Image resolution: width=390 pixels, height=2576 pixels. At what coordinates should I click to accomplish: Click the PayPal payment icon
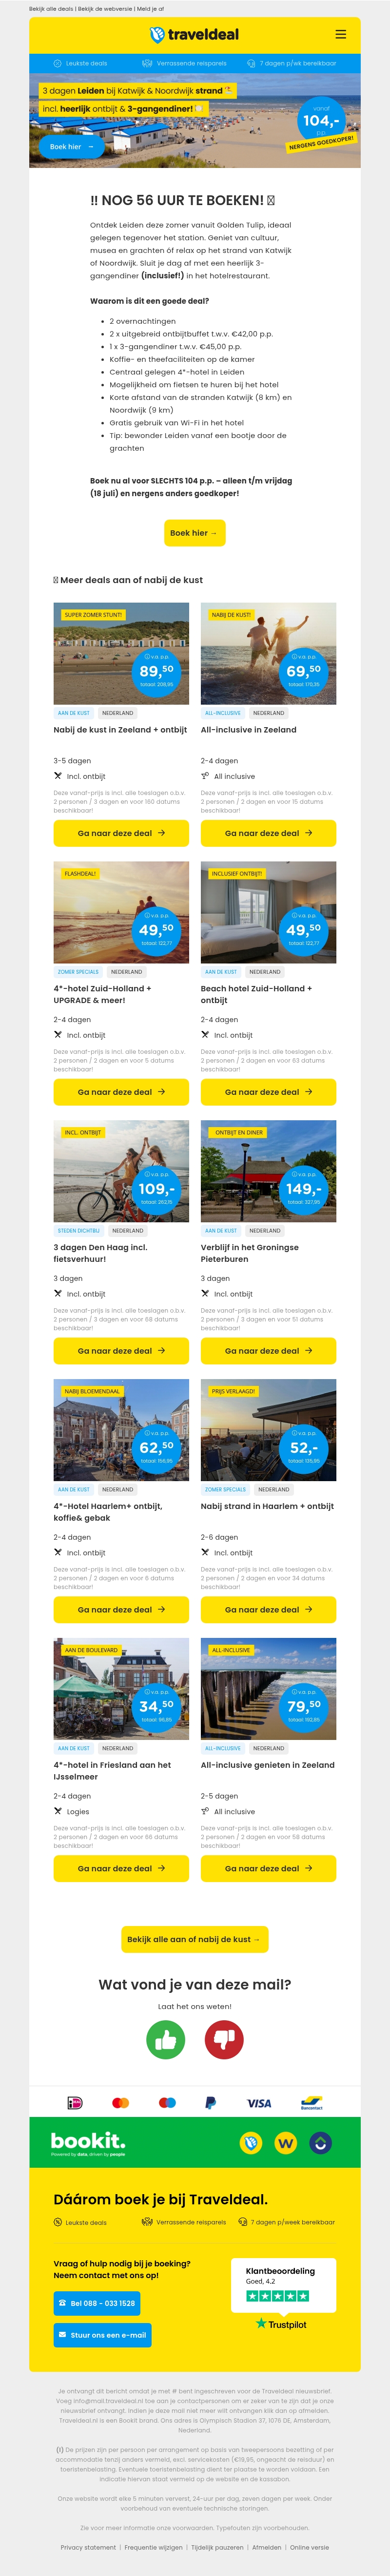(211, 2103)
